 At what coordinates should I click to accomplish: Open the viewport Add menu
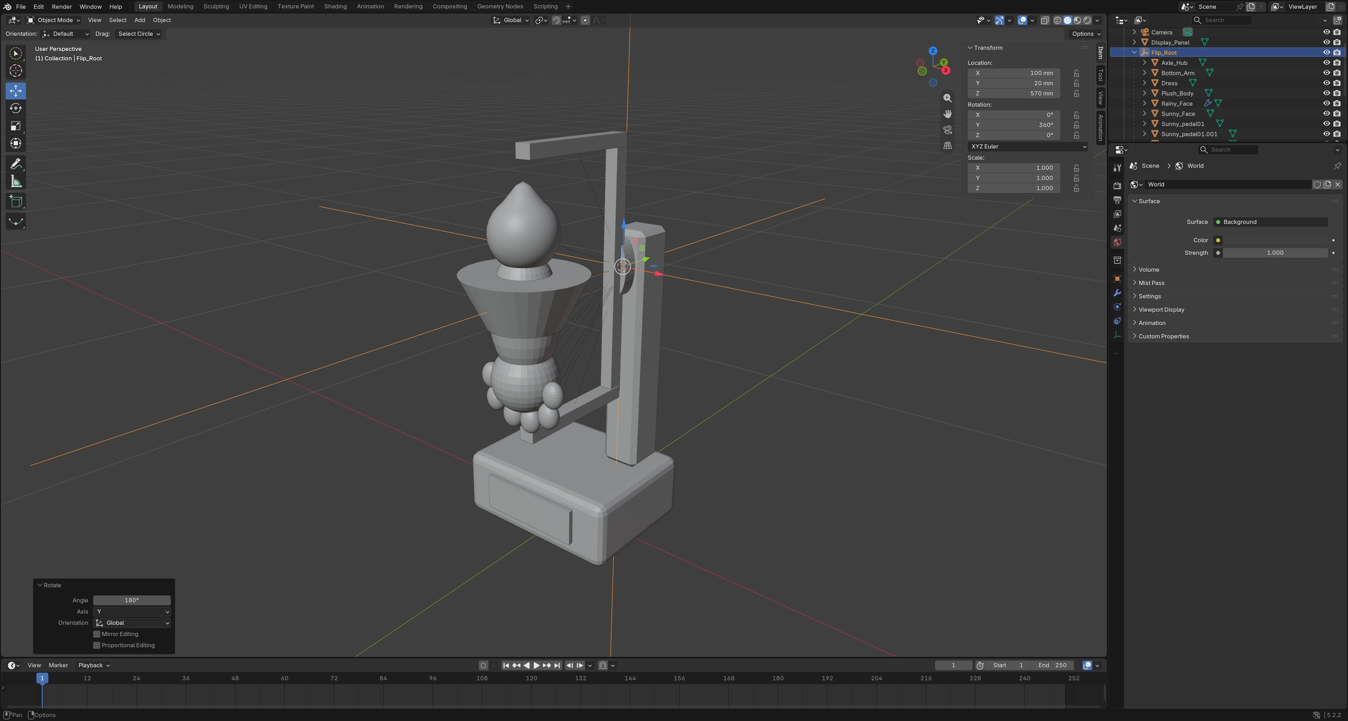pyautogui.click(x=140, y=20)
